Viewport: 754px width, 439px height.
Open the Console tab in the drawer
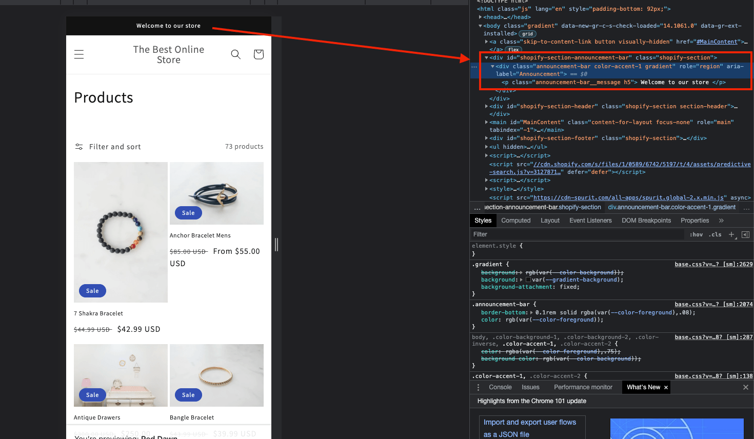pyautogui.click(x=500, y=387)
